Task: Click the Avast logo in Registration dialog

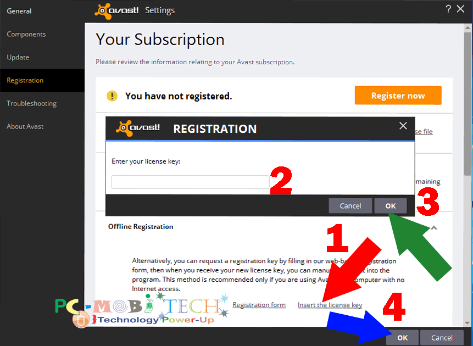Action: (138, 128)
